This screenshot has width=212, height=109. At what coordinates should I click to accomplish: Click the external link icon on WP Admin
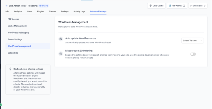click(184, 6)
